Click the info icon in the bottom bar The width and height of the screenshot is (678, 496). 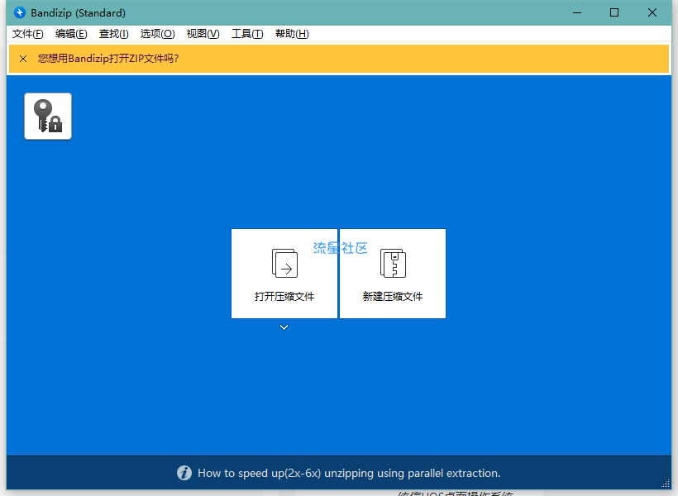184,473
